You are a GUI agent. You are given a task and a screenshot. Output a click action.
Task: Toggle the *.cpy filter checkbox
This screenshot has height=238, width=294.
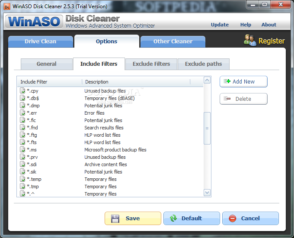click(x=22, y=91)
